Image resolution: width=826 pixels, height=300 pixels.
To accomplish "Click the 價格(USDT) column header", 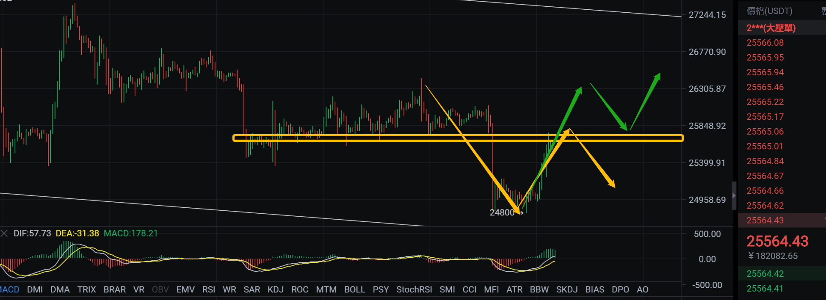I will [769, 11].
